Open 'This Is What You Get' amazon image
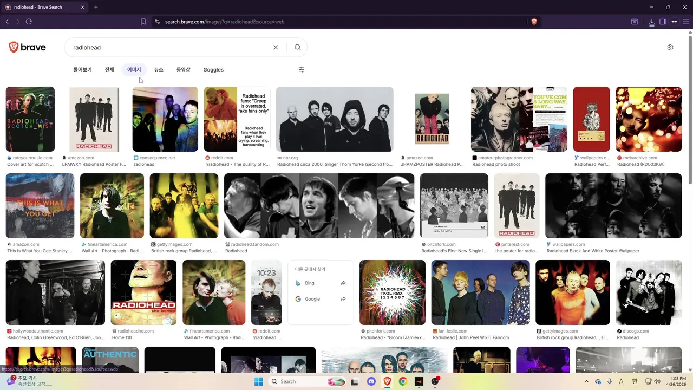 pos(40,206)
